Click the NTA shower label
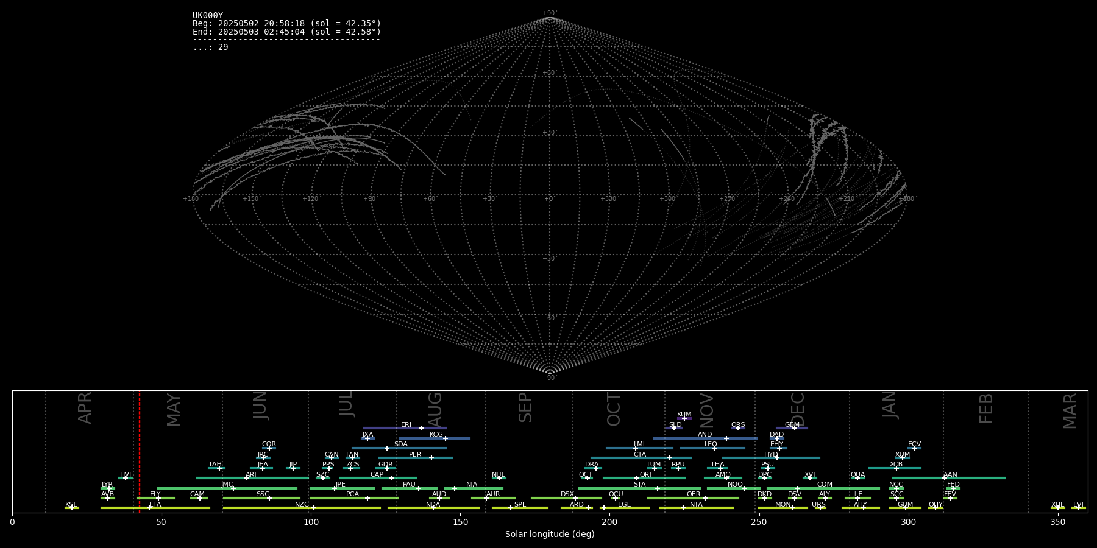This screenshot has height=548, width=1097. (696, 505)
